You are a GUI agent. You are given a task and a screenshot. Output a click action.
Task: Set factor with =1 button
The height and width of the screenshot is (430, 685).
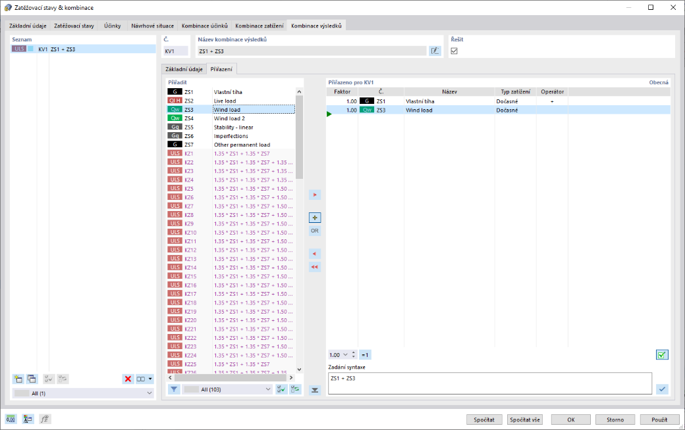tap(365, 355)
